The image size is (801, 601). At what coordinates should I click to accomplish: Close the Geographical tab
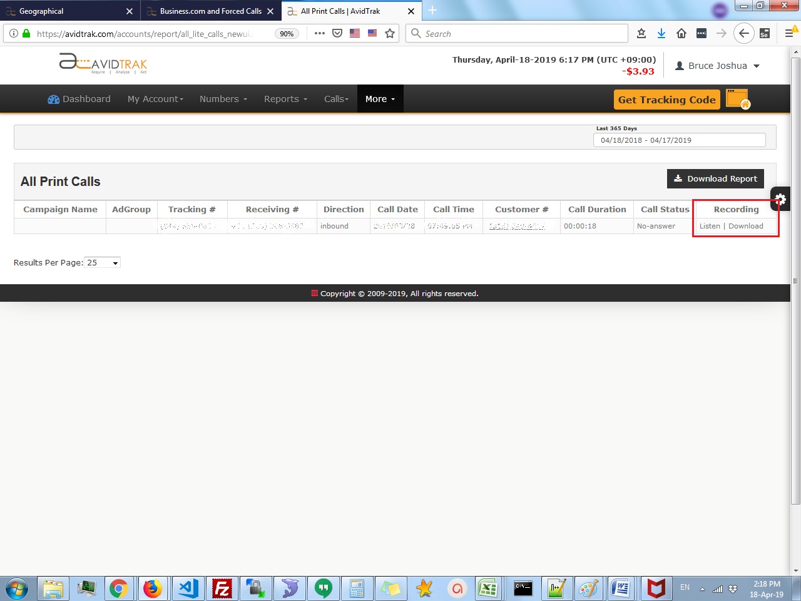(130, 11)
